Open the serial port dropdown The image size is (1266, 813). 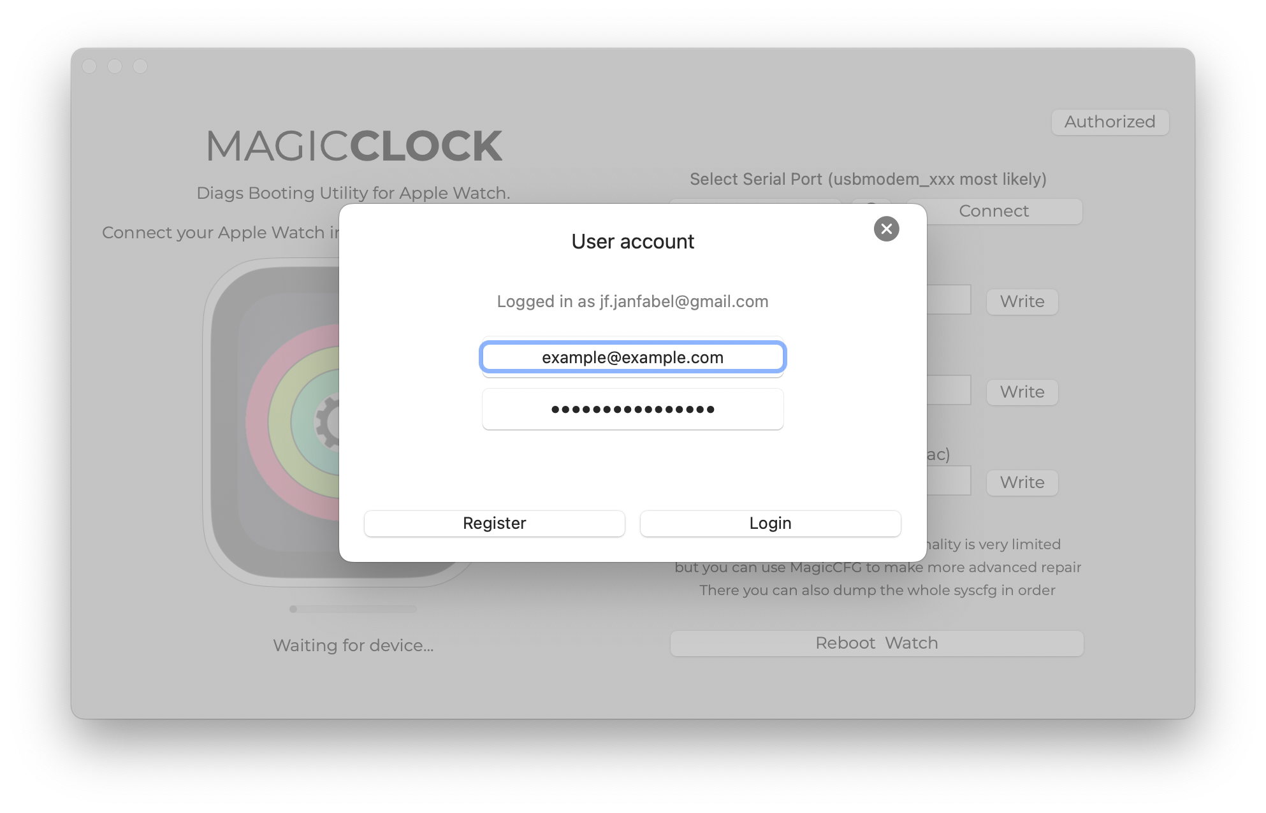755,202
